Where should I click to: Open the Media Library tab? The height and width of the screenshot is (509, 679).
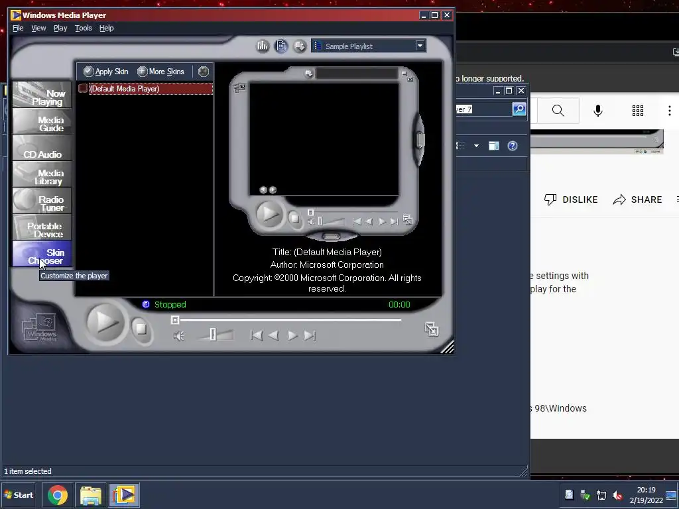(42, 174)
